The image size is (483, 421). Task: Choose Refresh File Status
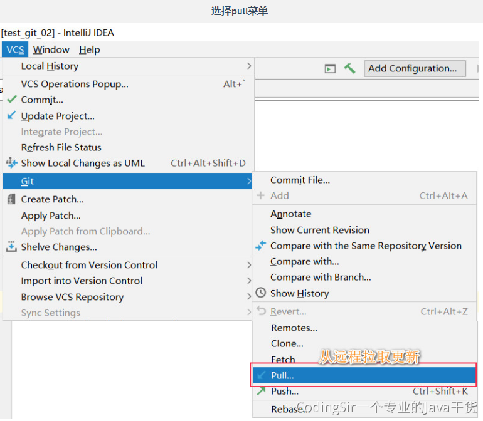pyautogui.click(x=129, y=147)
